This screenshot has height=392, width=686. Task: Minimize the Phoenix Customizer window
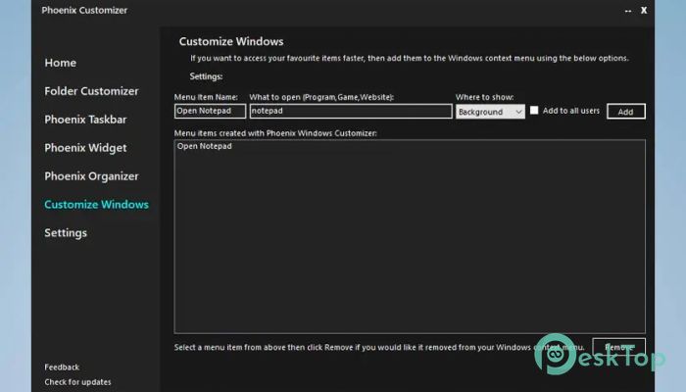628,11
